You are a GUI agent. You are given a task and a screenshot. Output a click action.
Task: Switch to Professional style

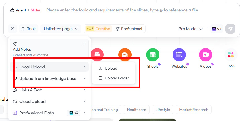tap(129, 29)
